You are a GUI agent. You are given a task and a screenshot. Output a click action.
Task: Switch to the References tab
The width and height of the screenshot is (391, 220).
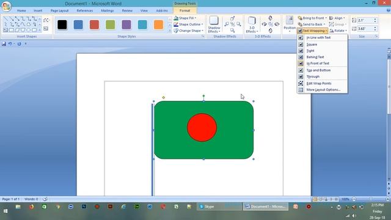(85, 11)
